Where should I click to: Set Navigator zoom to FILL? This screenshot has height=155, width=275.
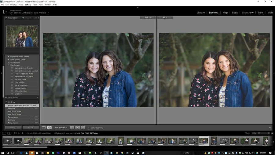27,18
